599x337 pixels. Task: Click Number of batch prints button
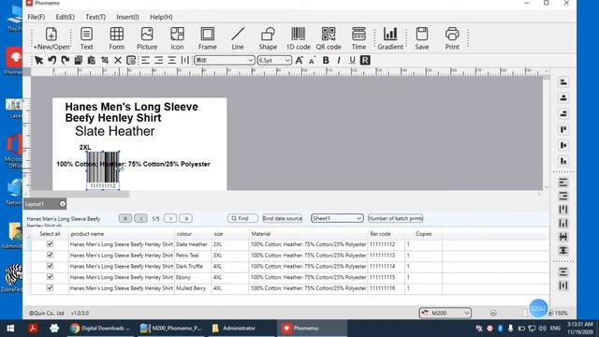395,218
